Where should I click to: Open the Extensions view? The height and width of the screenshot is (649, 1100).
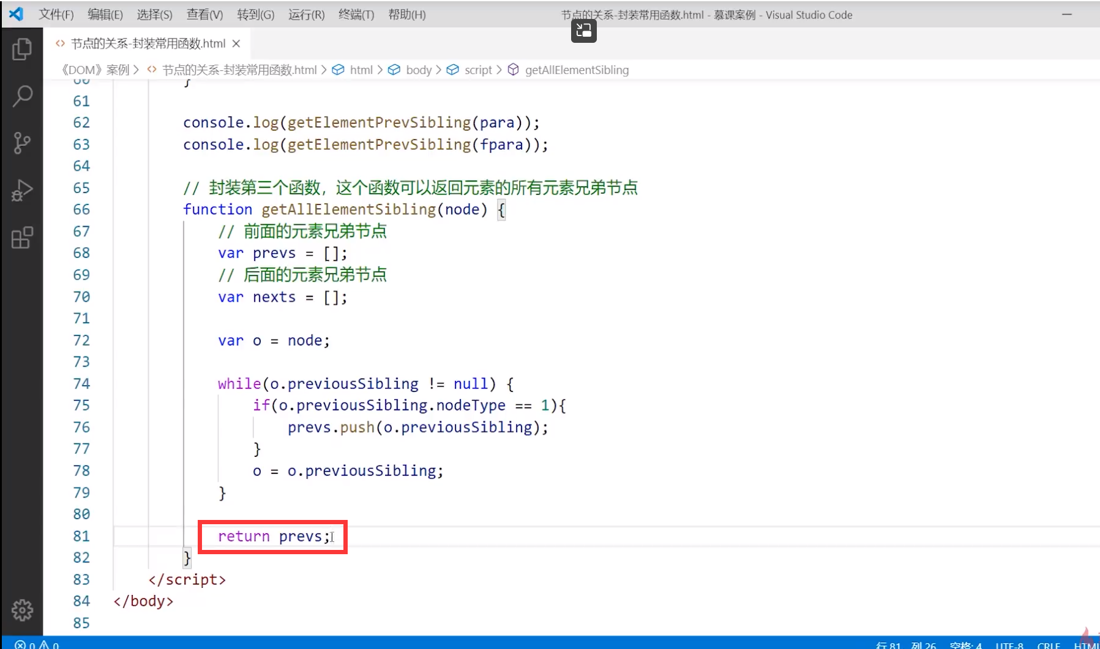22,237
